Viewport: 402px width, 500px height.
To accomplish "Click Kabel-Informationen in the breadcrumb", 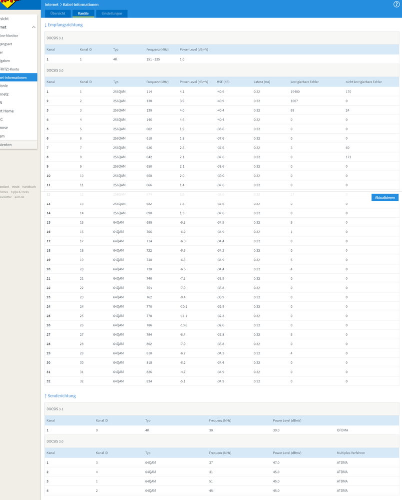I will (81, 5).
